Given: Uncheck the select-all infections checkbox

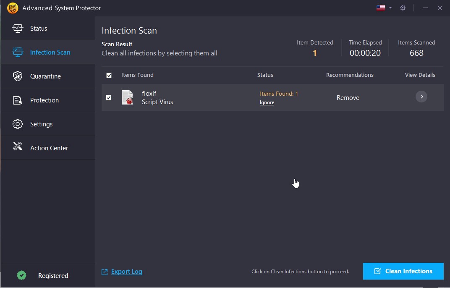Looking at the screenshot, I should click(109, 75).
